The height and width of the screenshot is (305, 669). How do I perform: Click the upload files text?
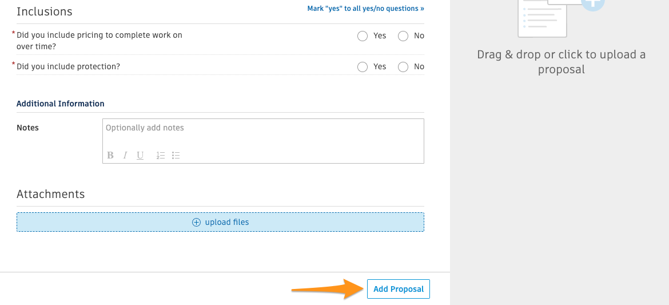[x=227, y=222]
